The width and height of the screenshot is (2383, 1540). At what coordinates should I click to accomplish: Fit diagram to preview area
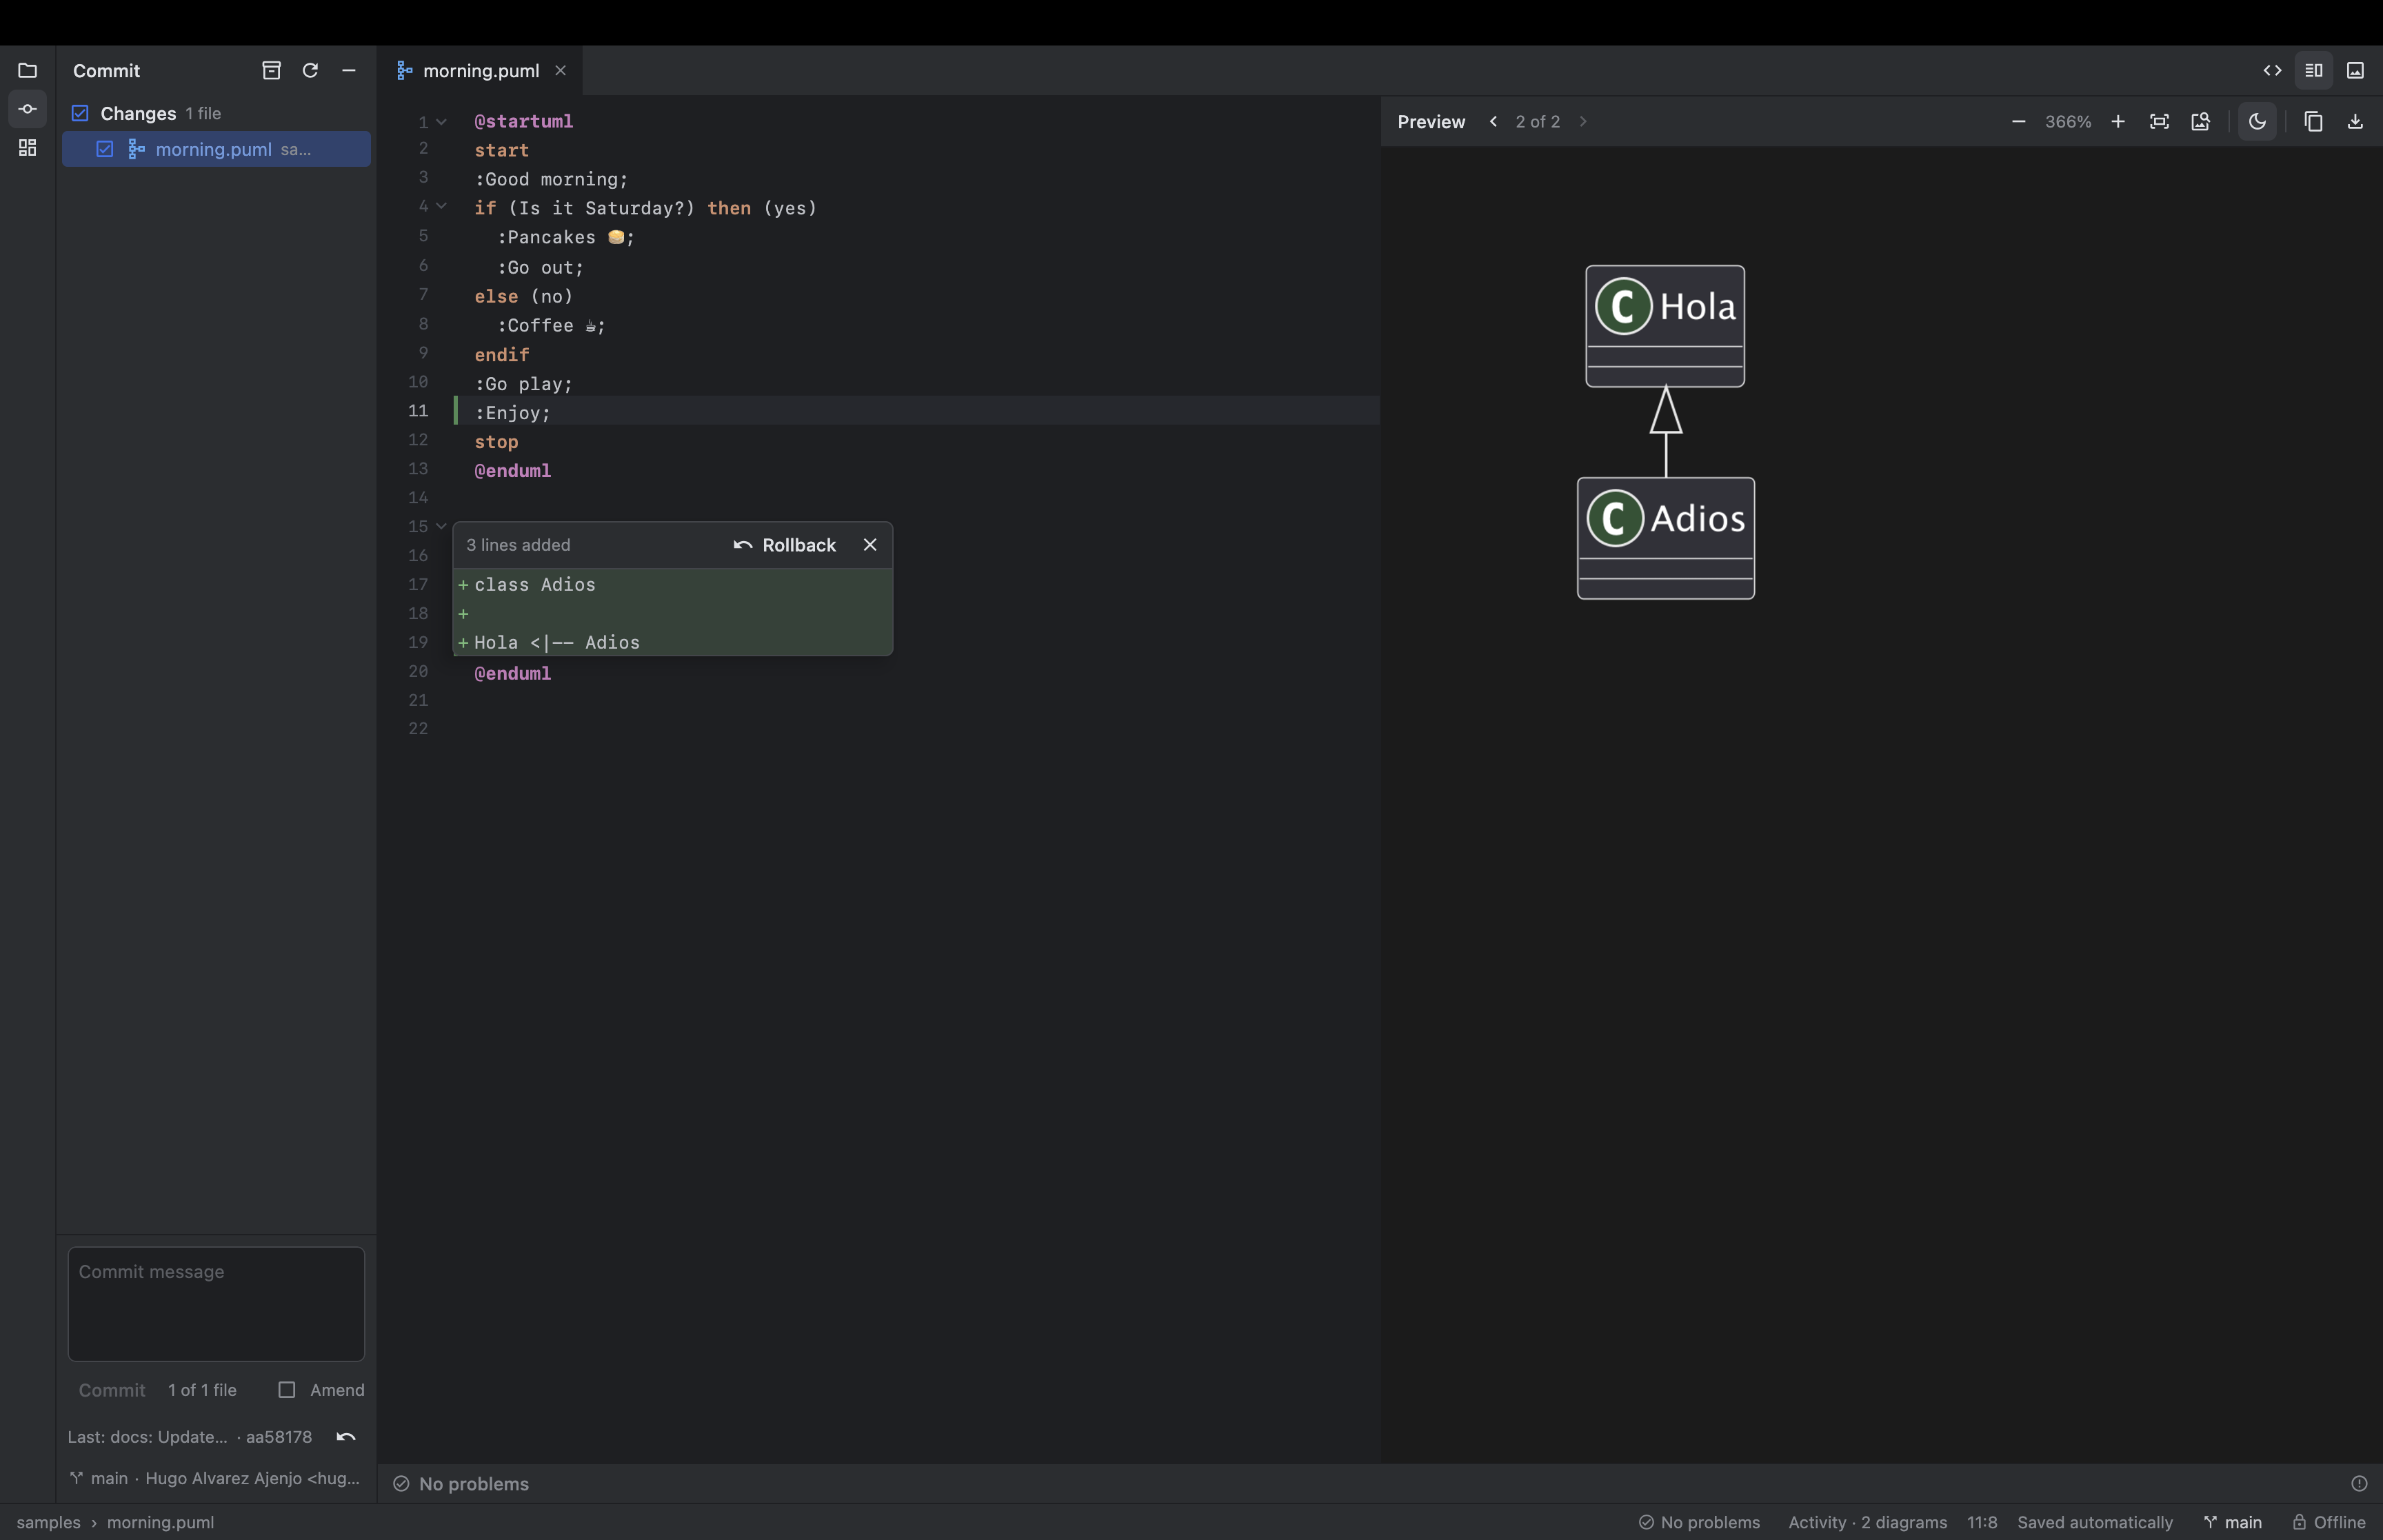click(x=2159, y=121)
